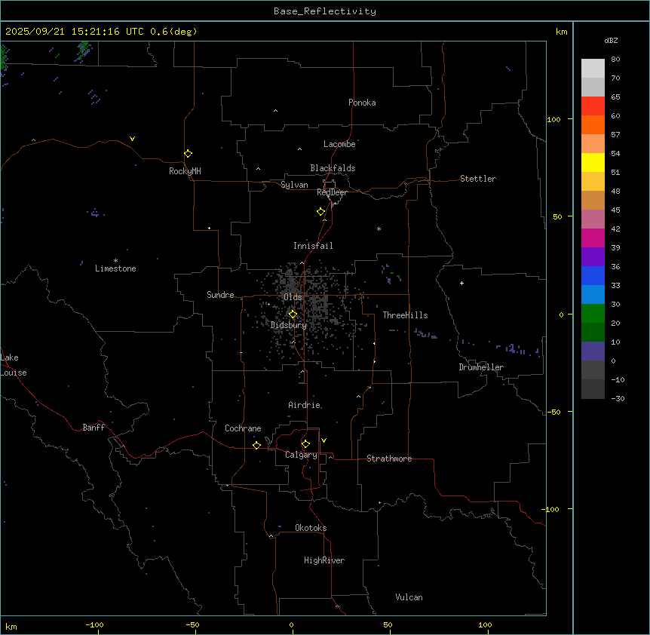Pick the magenta swatch in the dBZ legend
Screen dimensions: 650x635
(x=593, y=238)
